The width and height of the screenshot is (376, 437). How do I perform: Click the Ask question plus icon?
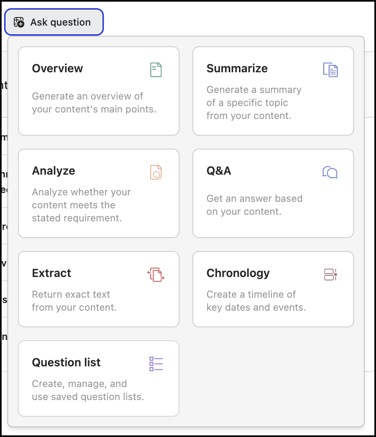tap(19, 22)
